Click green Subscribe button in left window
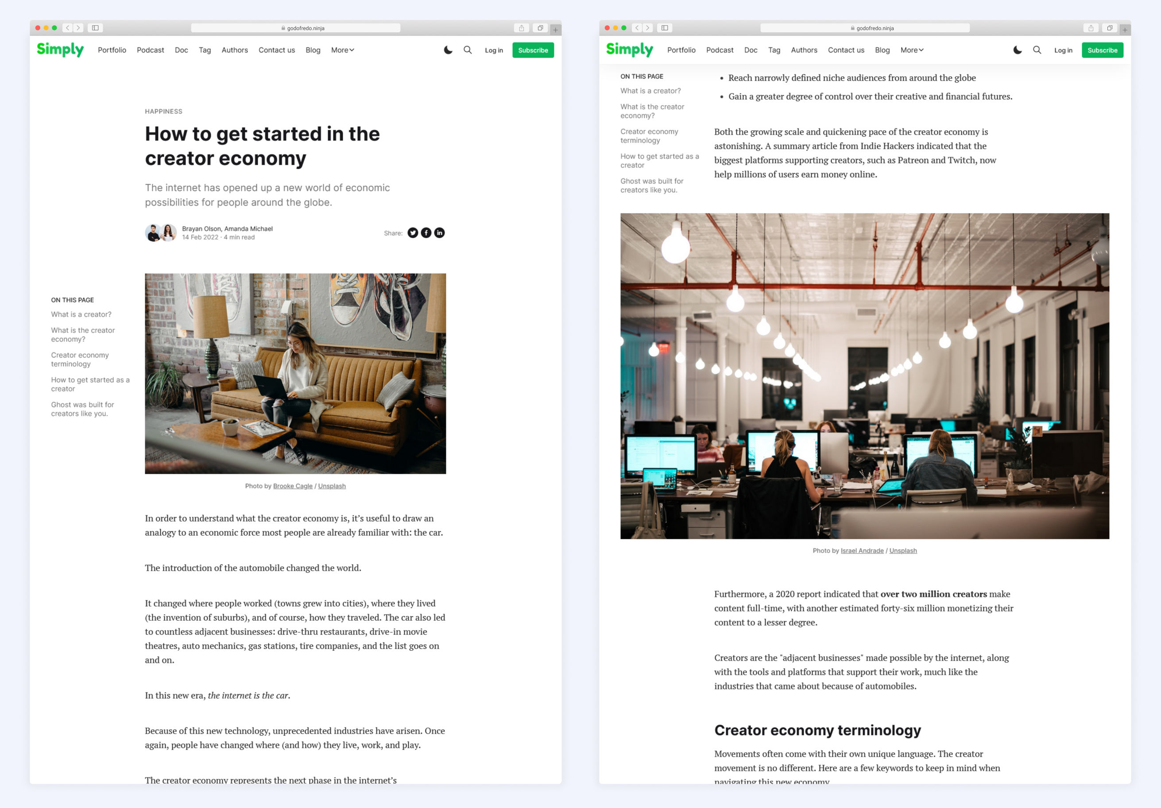Screen dimensions: 1161x808 click(x=533, y=50)
